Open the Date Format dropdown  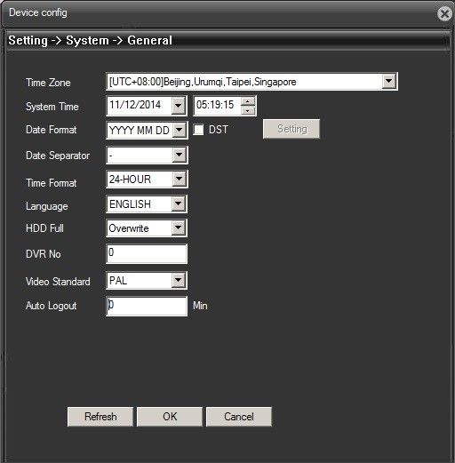[x=179, y=130]
